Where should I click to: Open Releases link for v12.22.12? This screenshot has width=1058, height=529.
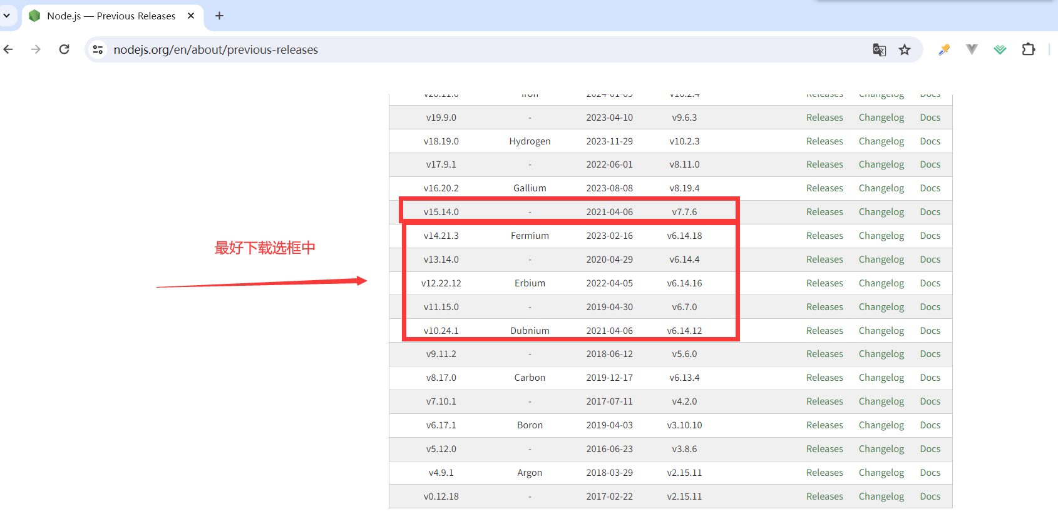click(824, 283)
